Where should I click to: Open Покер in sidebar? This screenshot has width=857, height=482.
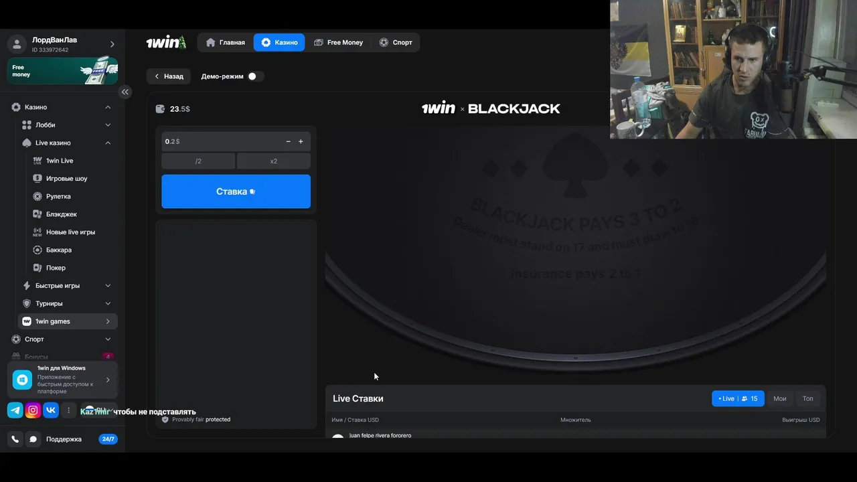click(x=56, y=268)
